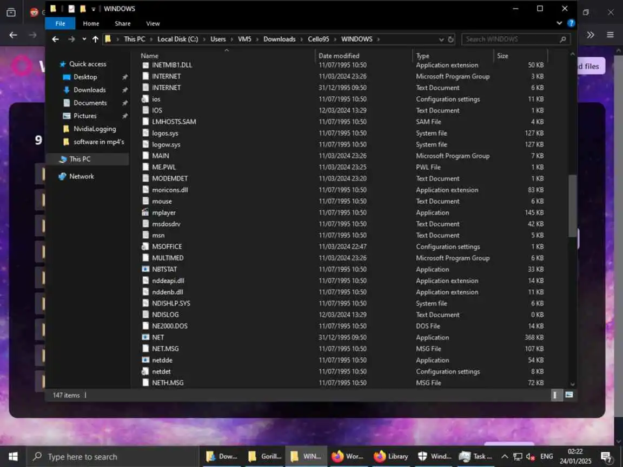Go up one folder level
This screenshot has height=467, width=623.
point(95,39)
